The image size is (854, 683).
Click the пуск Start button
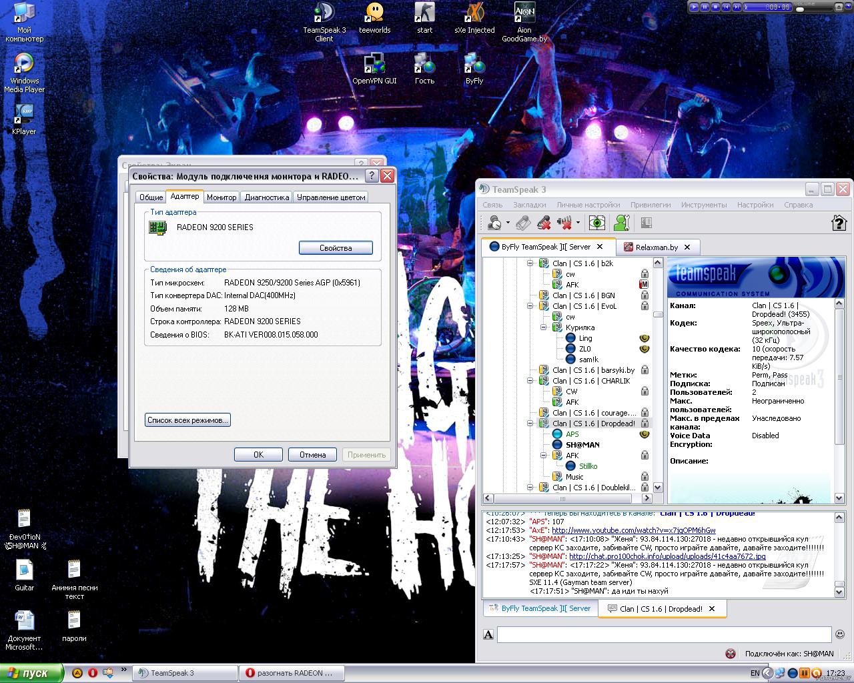[x=31, y=673]
